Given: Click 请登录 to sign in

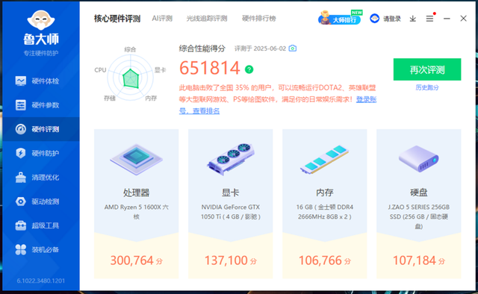Looking at the screenshot, I should 392,19.
